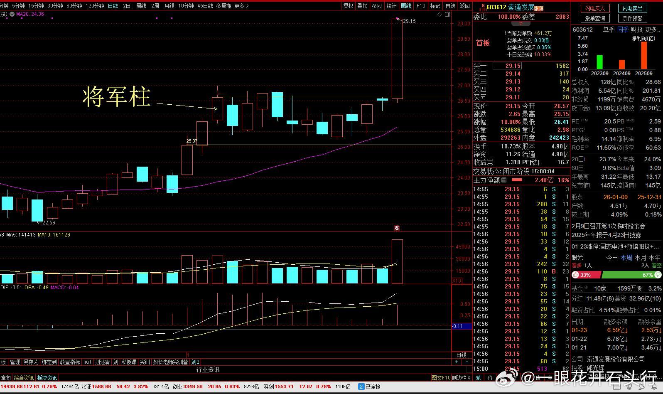Click the 涨停 limit-up badge
This screenshot has height=394, width=663.
click(x=538, y=8)
